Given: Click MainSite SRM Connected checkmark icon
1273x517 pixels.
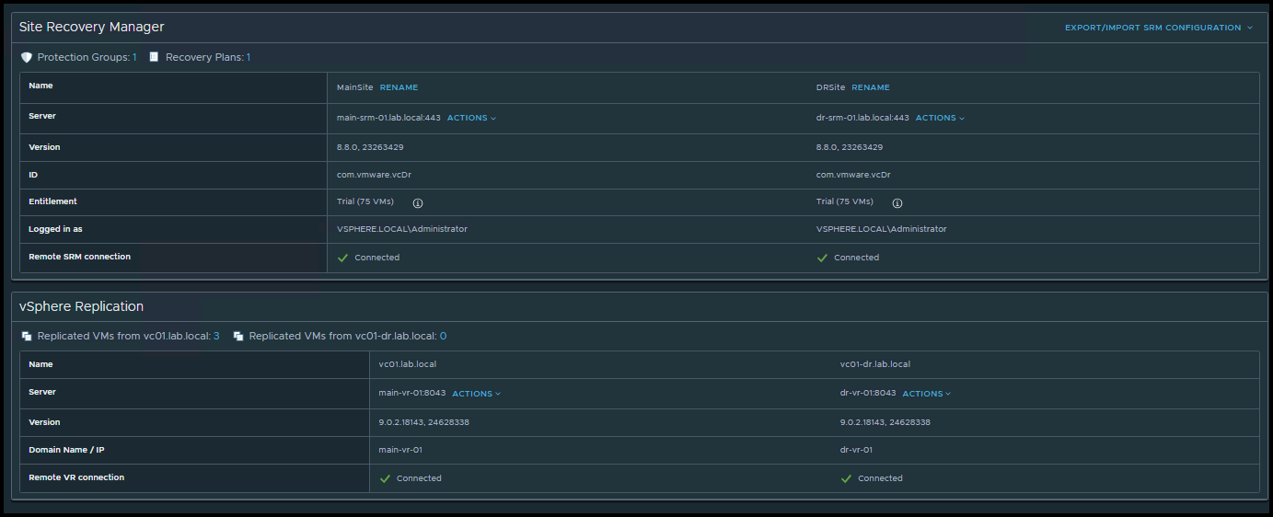Looking at the screenshot, I should [x=343, y=258].
